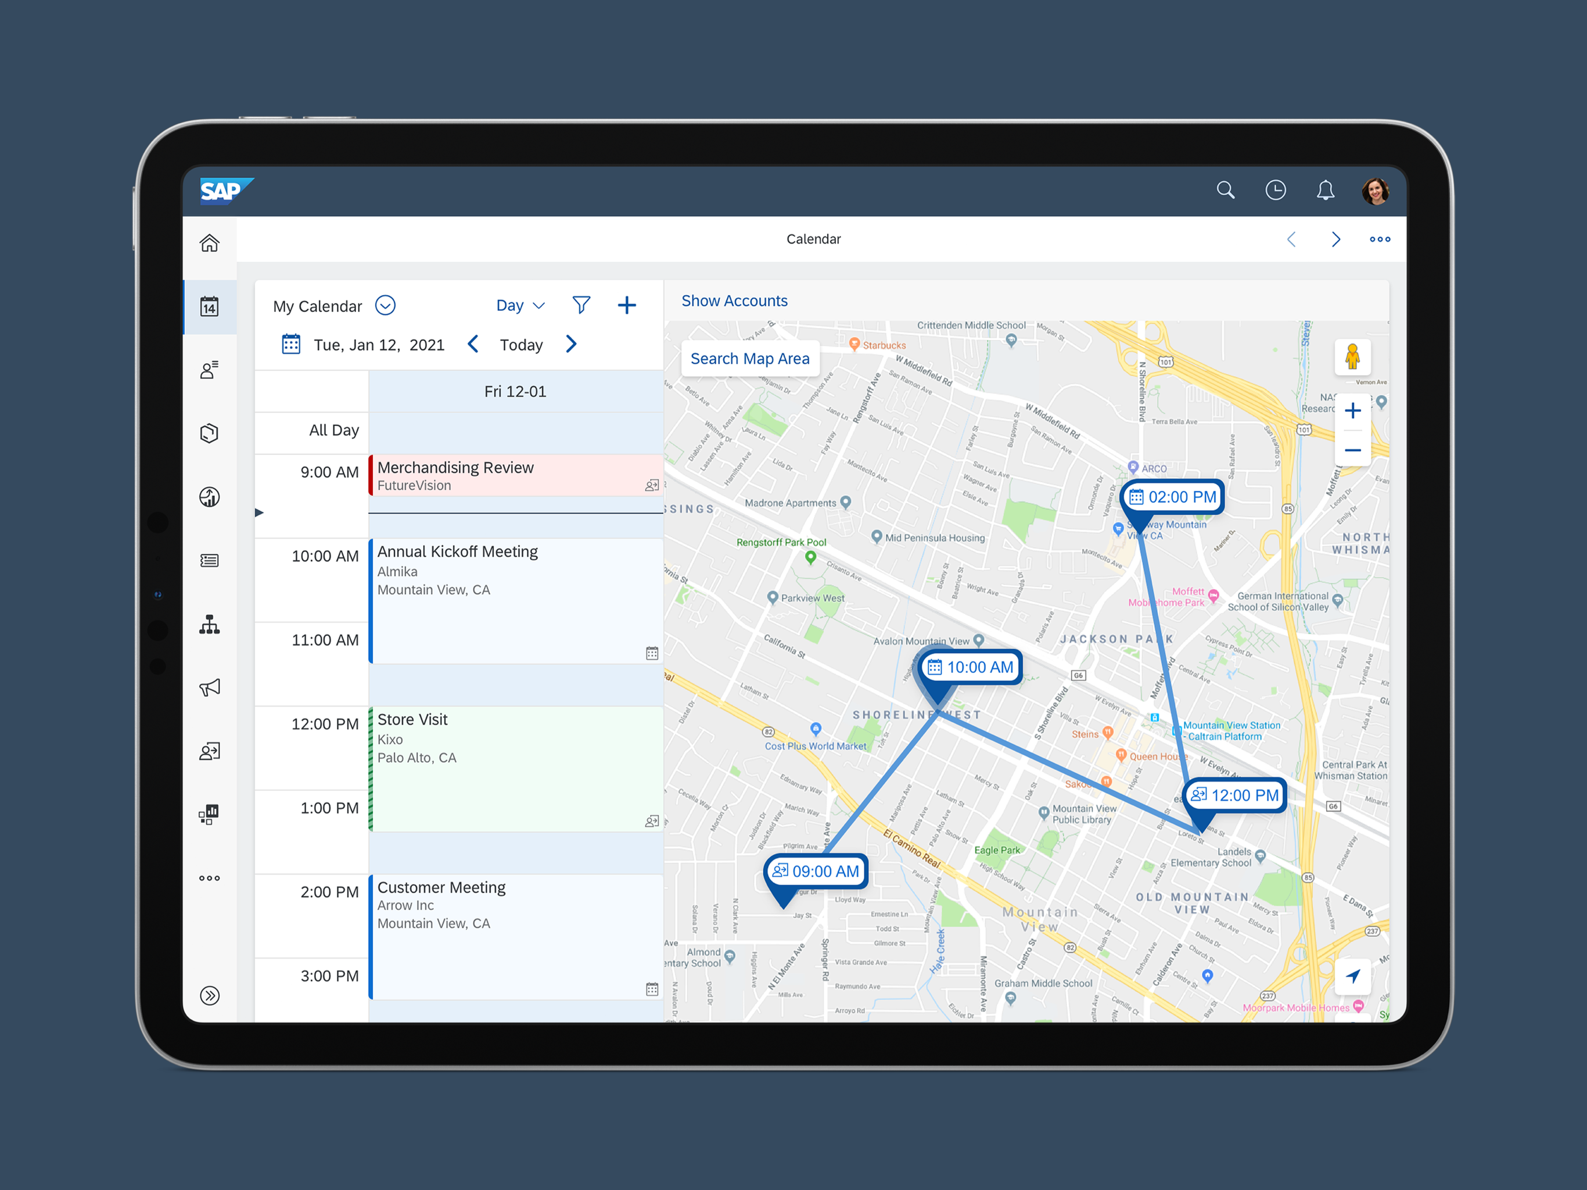Viewport: 1587px width, 1190px height.
Task: Expand sidebar with double-chevron icon
Action: point(210,995)
